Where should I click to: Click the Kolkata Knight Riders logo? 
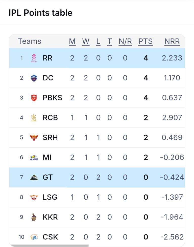tap(33, 217)
